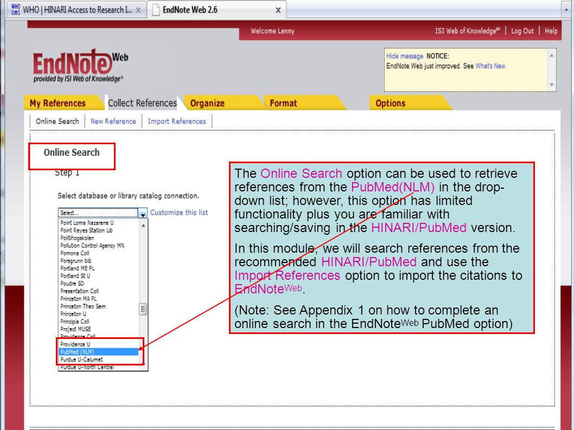574x430 pixels.
Task: Switch to the WHO HINARI browser tab
Action: pyautogui.click(x=76, y=10)
